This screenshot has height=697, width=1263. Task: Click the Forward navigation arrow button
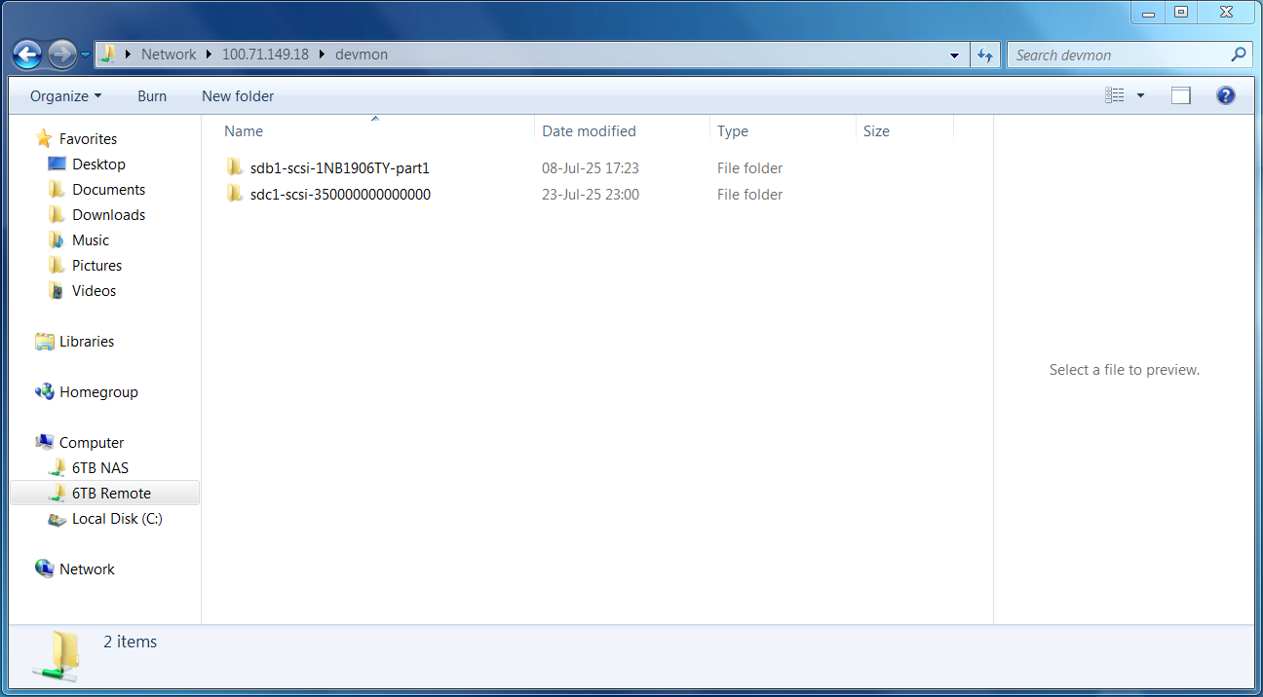pos(60,55)
